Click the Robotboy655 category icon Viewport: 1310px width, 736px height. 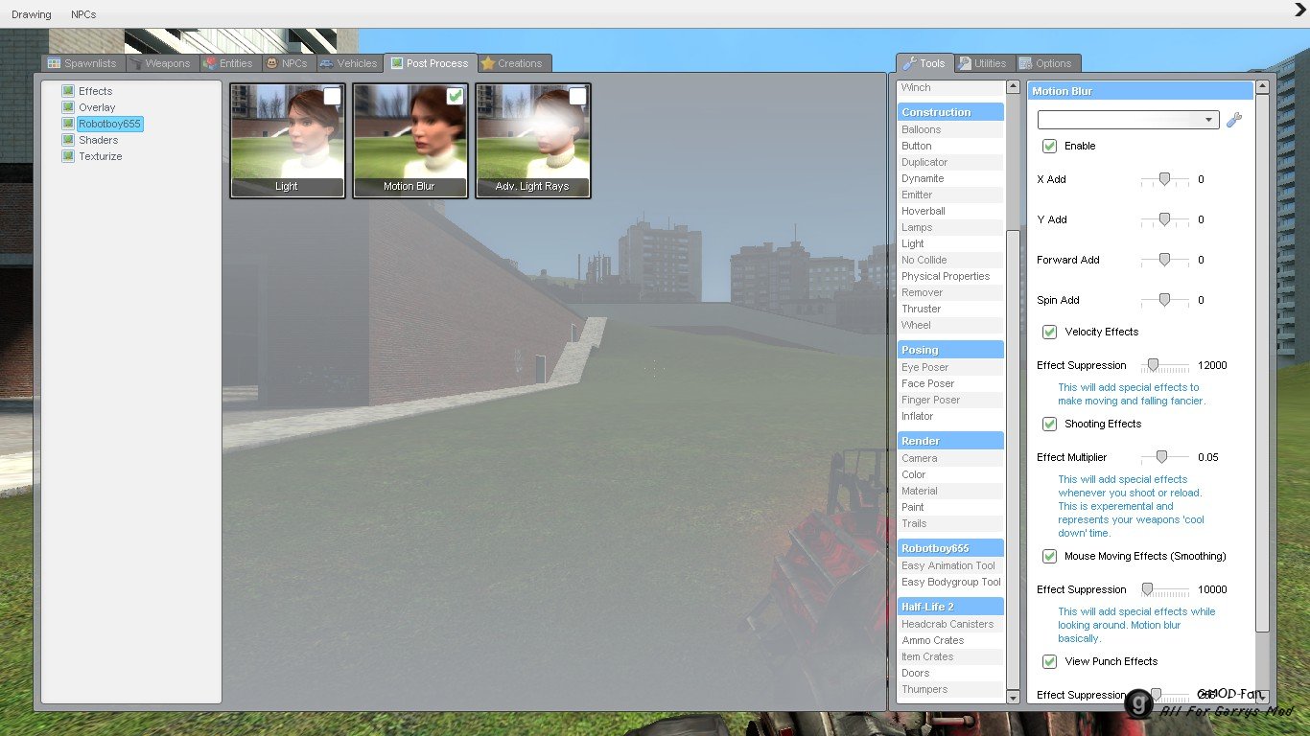(x=68, y=124)
